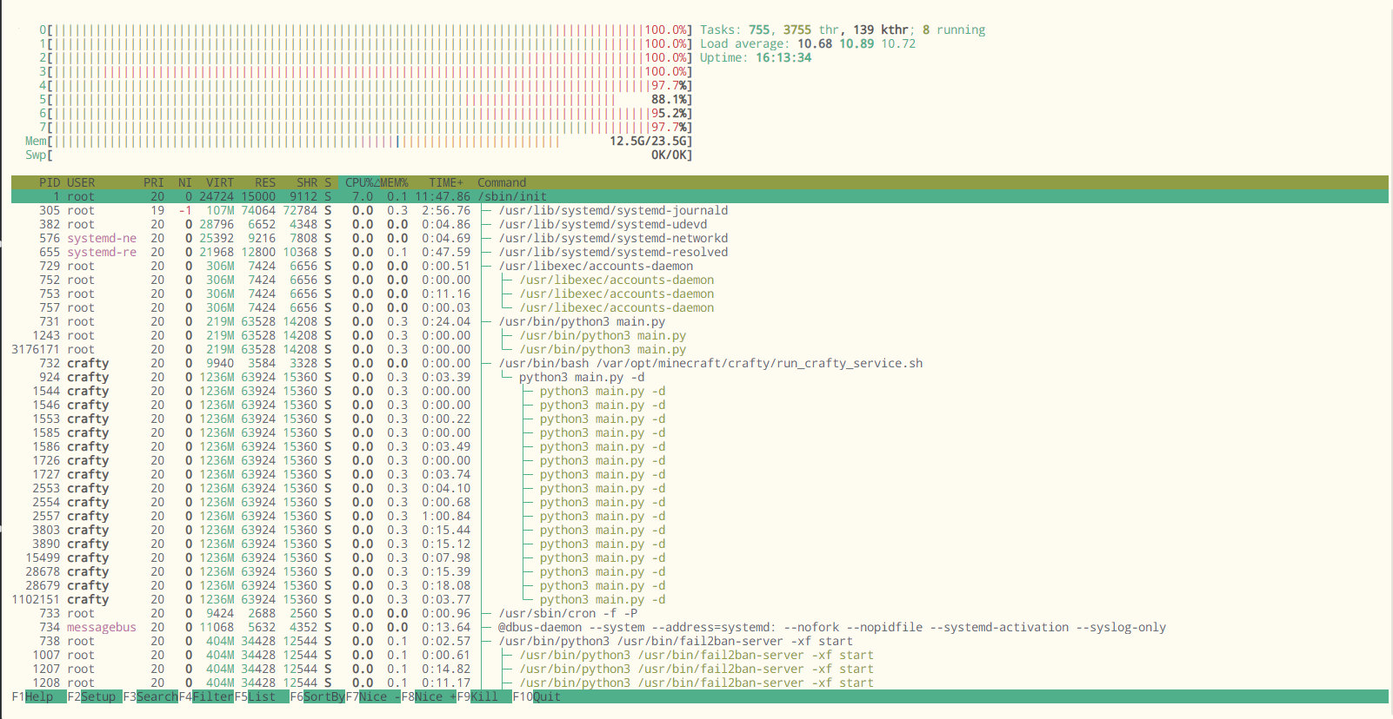Click the Load average readout
This screenshot has width=1393, height=719.
pyautogui.click(x=808, y=43)
